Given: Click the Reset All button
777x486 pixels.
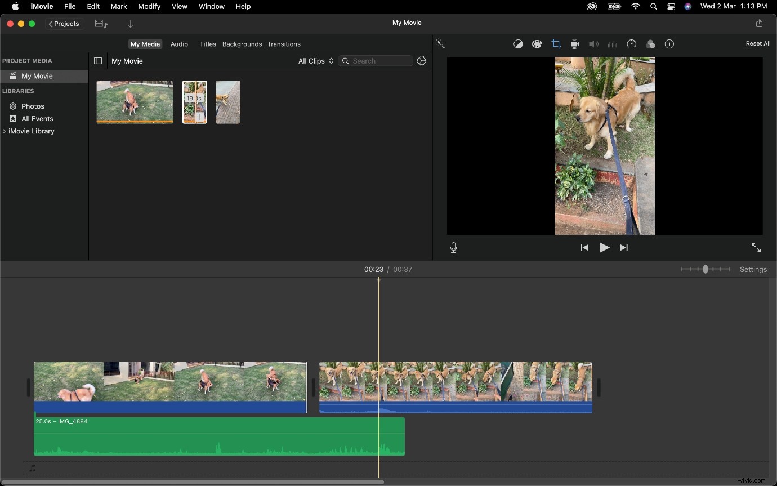Looking at the screenshot, I should coord(758,43).
